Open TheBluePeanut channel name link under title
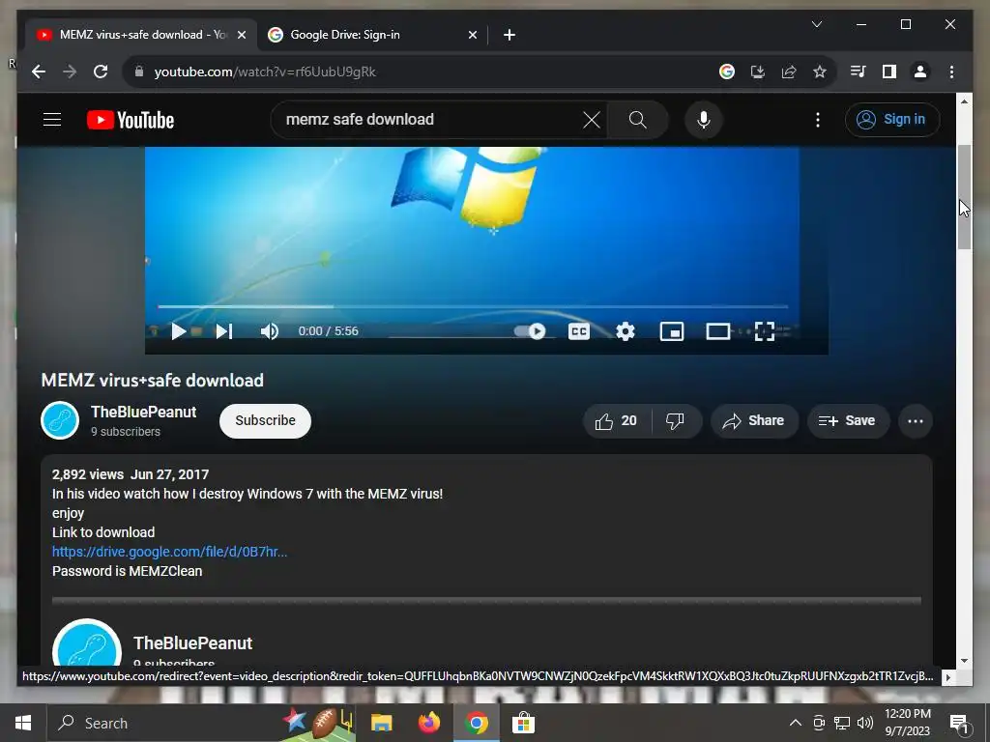 coord(143,412)
